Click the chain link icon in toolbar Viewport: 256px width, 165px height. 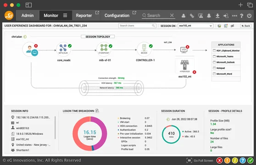click(x=192, y=16)
